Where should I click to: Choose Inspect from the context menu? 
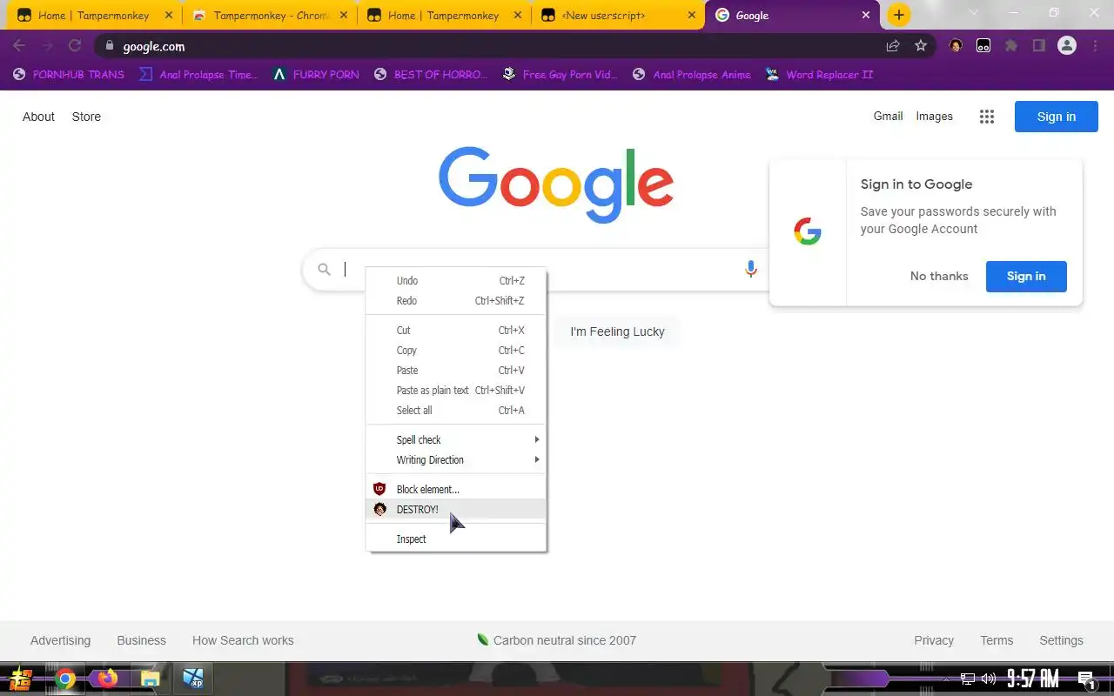456,539
